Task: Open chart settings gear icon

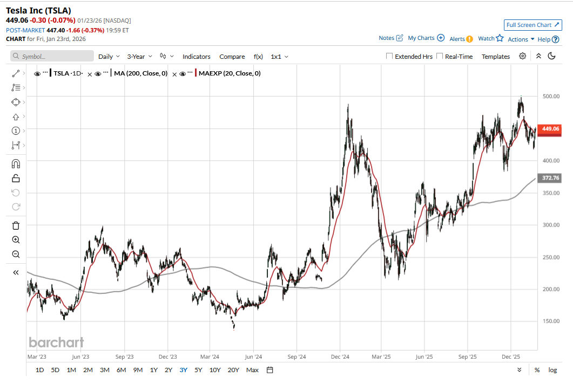Action: pyautogui.click(x=522, y=56)
